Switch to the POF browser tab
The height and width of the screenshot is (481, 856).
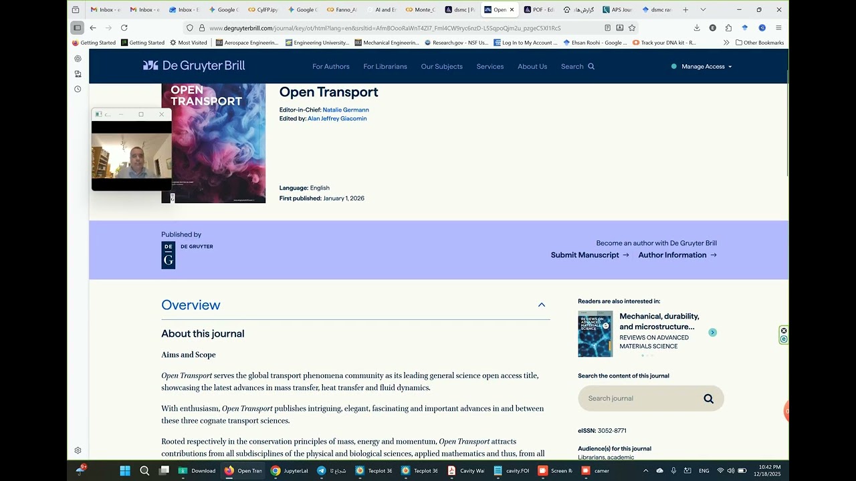539,10
